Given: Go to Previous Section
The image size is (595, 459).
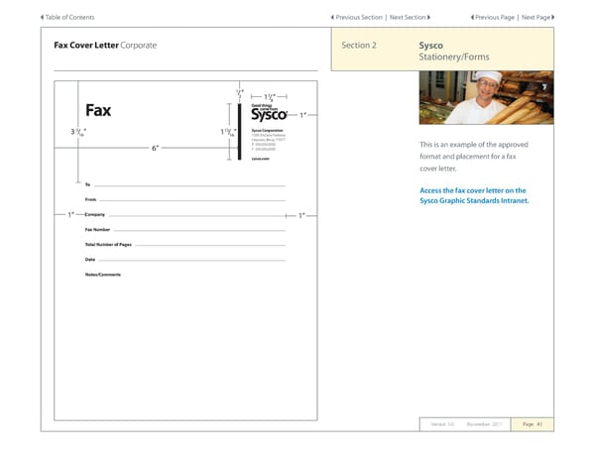Looking at the screenshot, I should pyautogui.click(x=358, y=18).
